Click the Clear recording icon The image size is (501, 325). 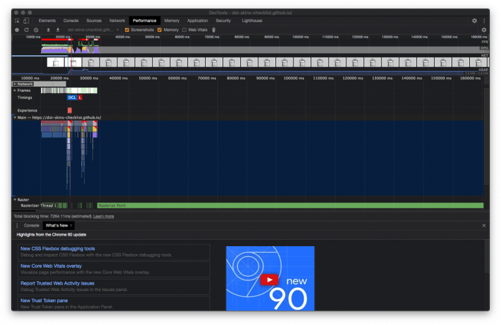point(36,29)
